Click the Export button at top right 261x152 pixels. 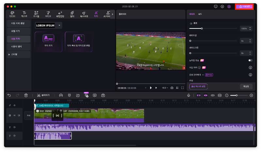point(244,6)
